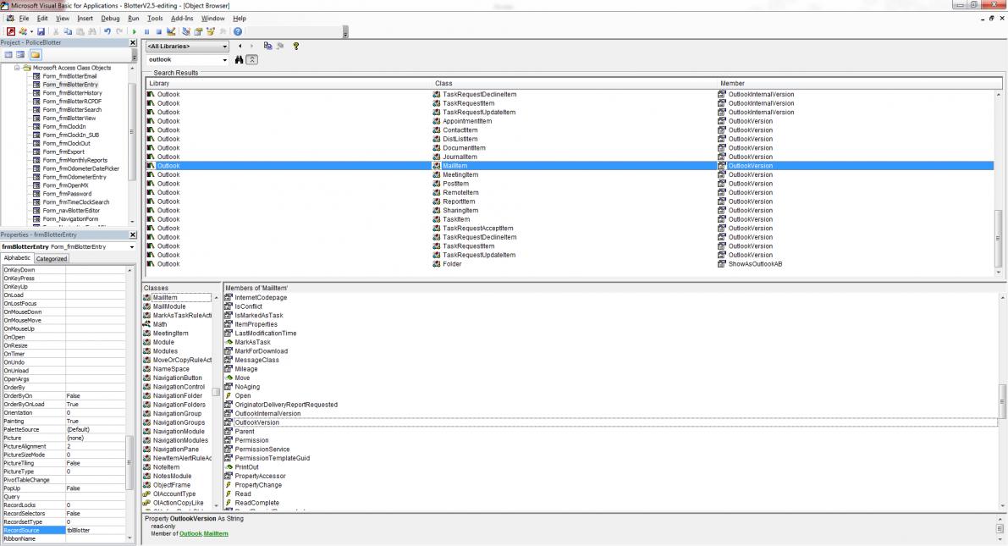The image size is (1008, 546).
Task: Click the Break pause icon
Action: (x=146, y=31)
